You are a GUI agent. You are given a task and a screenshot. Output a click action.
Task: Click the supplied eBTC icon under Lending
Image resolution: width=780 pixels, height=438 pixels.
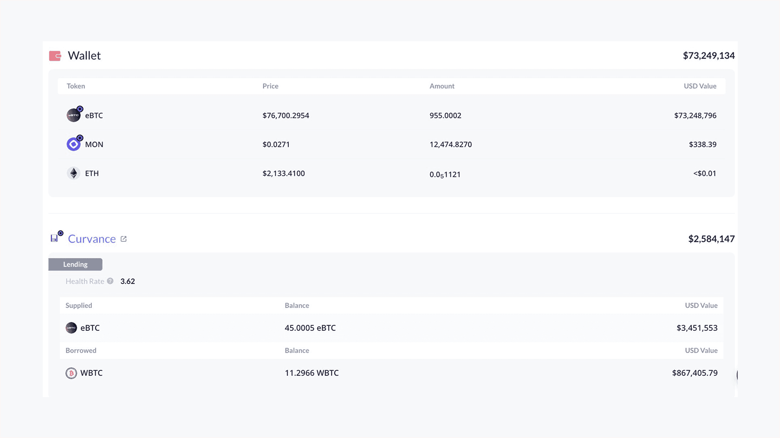coord(71,328)
